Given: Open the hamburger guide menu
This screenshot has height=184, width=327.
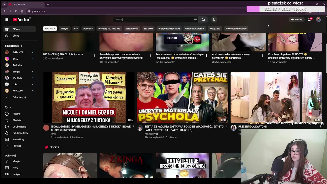Looking at the screenshot, I should [7, 20].
